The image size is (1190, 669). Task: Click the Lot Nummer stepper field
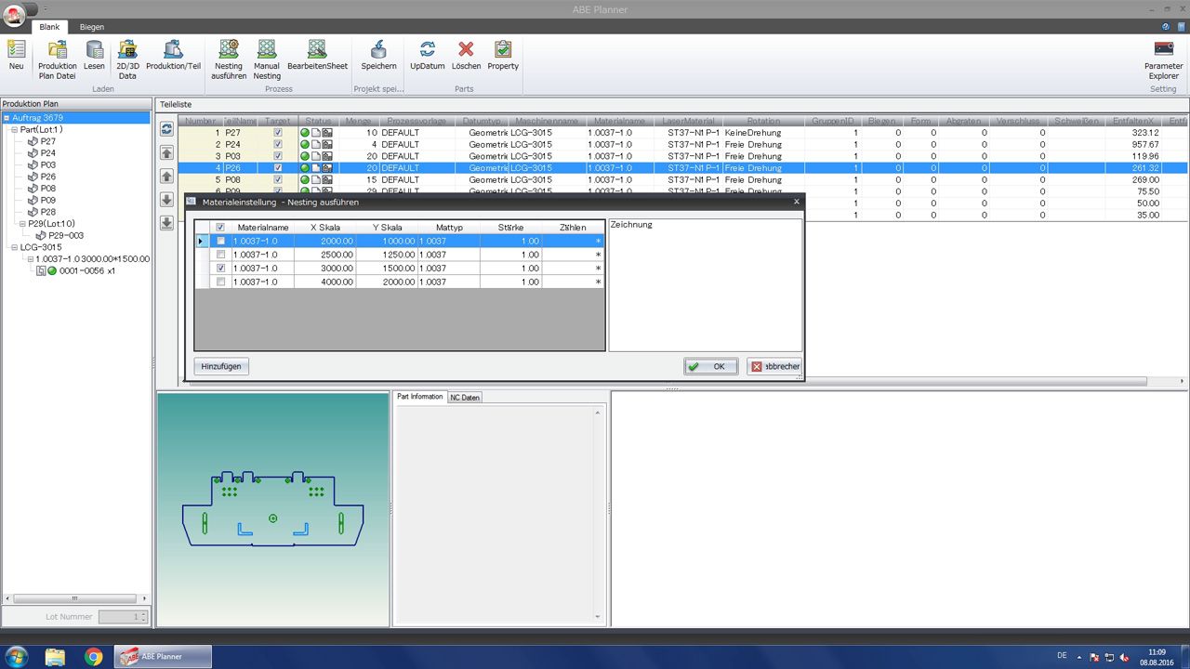point(124,617)
